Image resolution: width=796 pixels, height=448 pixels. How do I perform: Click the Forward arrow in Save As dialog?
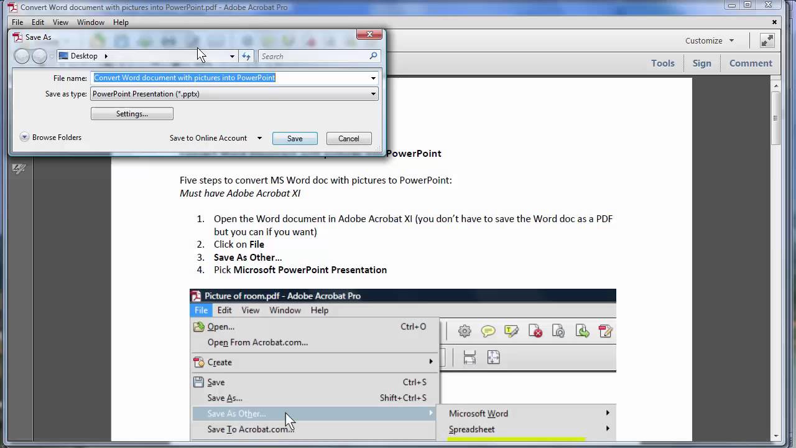point(39,56)
